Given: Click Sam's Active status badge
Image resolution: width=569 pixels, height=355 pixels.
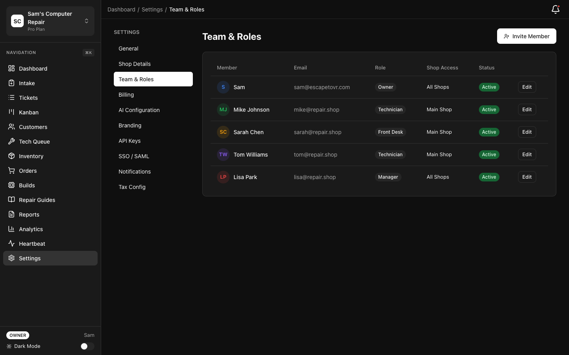Looking at the screenshot, I should (x=489, y=87).
